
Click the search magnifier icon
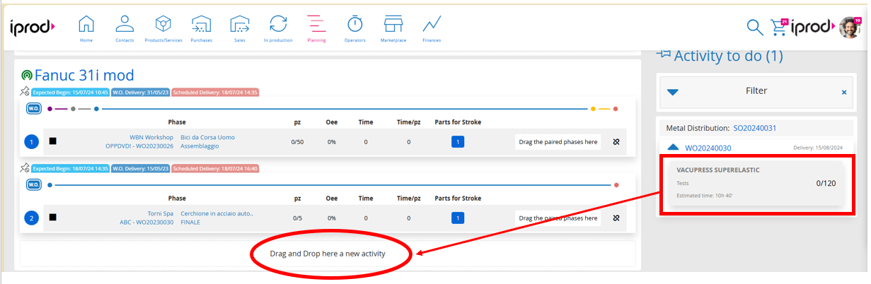click(x=755, y=28)
